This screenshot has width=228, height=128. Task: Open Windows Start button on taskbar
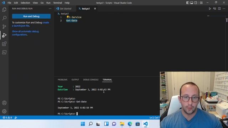tap(83, 124)
